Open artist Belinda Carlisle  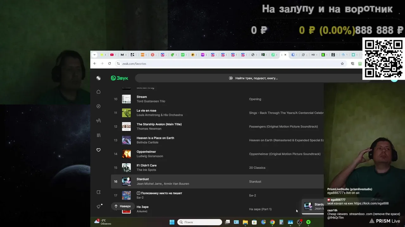pos(147,143)
